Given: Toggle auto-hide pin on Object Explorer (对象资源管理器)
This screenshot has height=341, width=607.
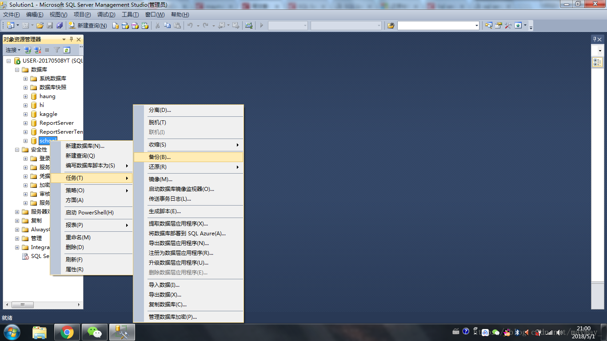Looking at the screenshot, I should 71,40.
